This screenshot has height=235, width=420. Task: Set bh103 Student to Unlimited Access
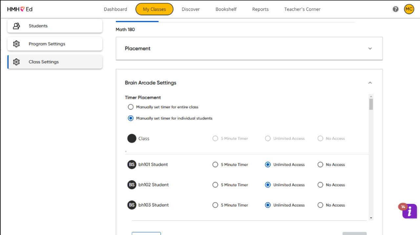pyautogui.click(x=268, y=205)
